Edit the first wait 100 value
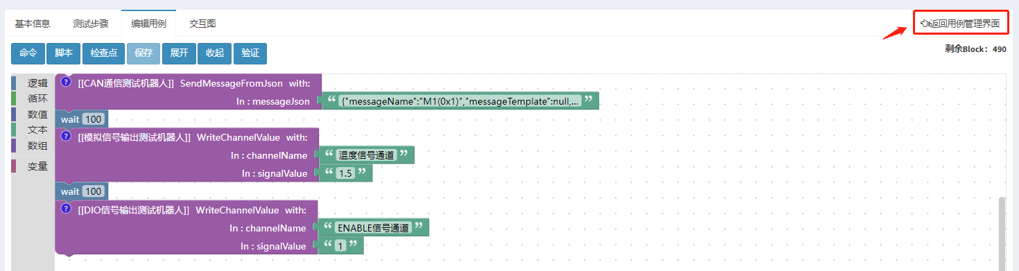Viewport: 1019px width, 271px height. (94, 119)
